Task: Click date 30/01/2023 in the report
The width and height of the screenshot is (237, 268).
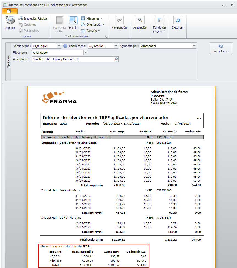Action: coord(83,148)
